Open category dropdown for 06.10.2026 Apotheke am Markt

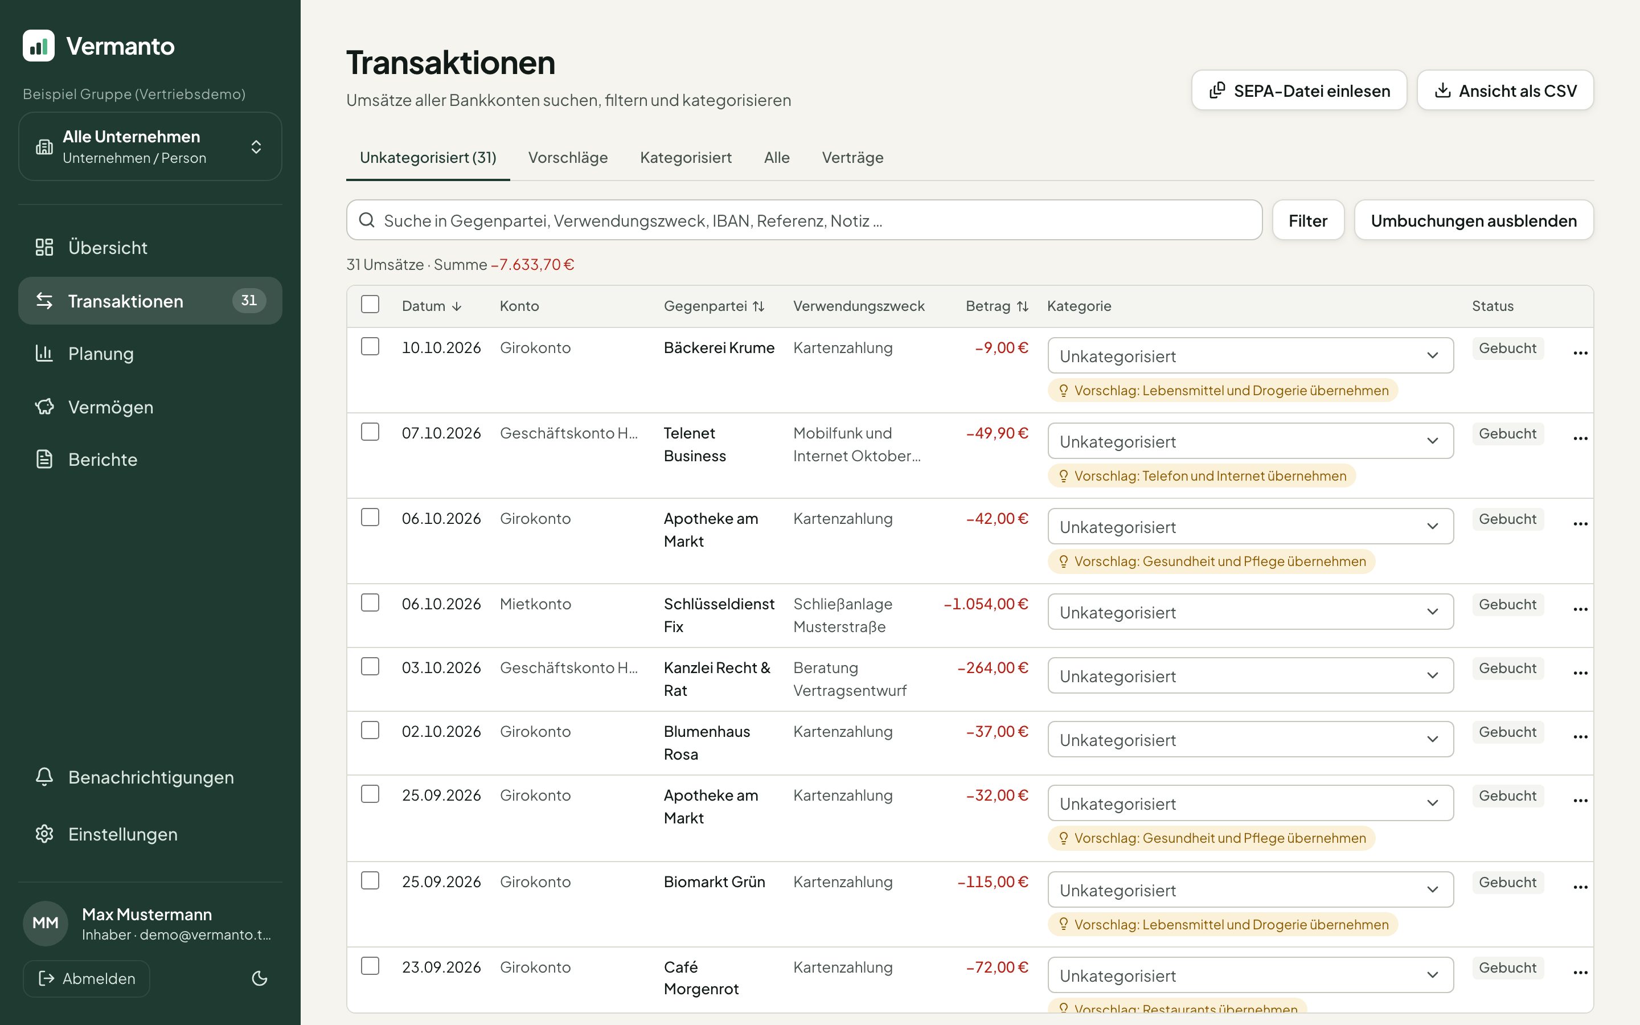pyautogui.click(x=1250, y=526)
